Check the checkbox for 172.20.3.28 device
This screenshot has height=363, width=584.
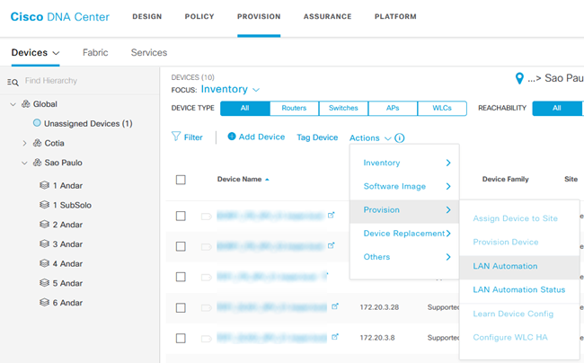[x=181, y=307]
